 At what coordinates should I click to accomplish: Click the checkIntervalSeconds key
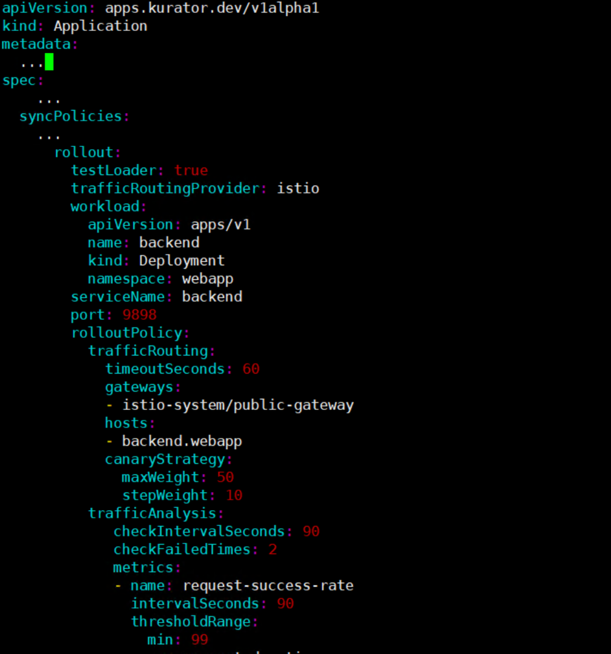pyautogui.click(x=199, y=531)
